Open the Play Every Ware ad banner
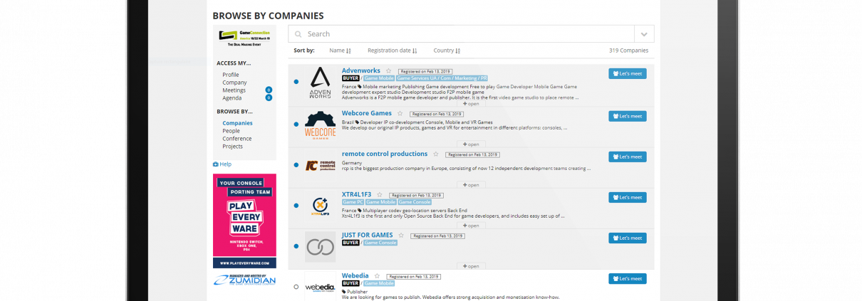The image size is (862, 301). (244, 221)
